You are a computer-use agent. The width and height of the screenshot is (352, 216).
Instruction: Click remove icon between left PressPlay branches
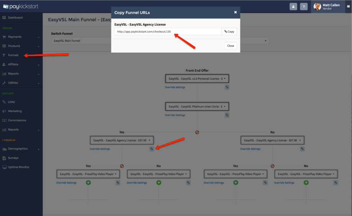point(122,166)
